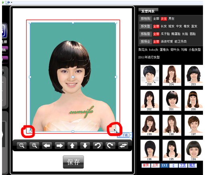The width and height of the screenshot is (205, 175).
Task: Move hairstyle down with down arrow
Action: point(85,146)
